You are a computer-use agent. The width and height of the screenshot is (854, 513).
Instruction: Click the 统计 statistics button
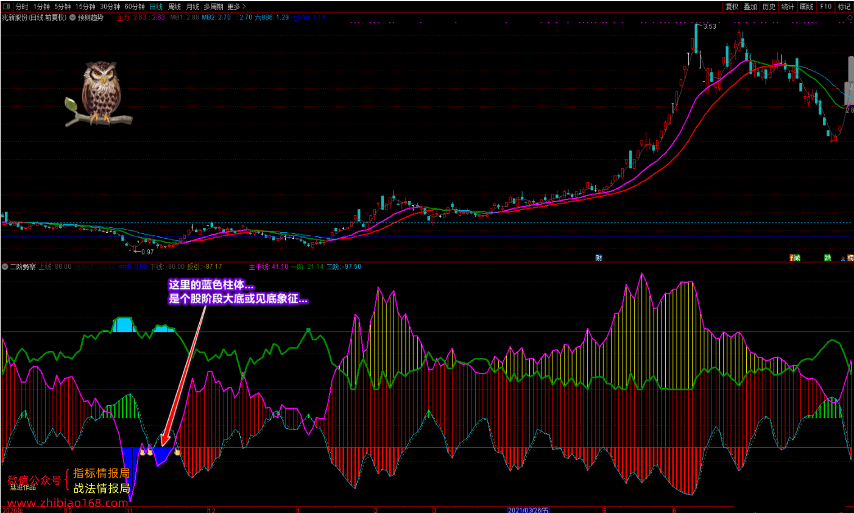(x=788, y=7)
